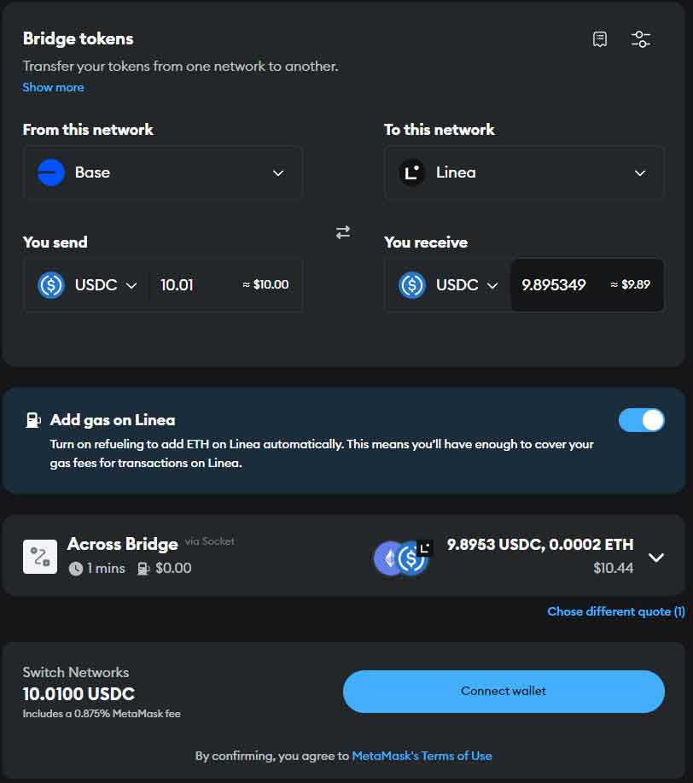The height and width of the screenshot is (783, 693).
Task: Open the To network Linea dropdown
Action: 524,172
